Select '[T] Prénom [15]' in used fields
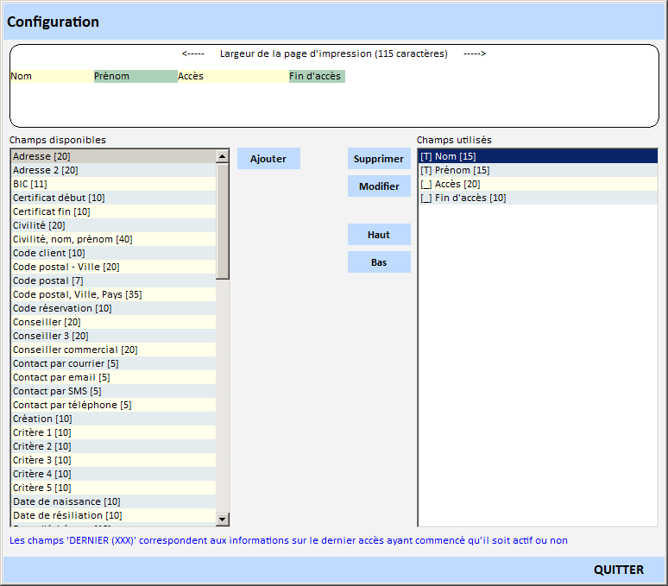The image size is (668, 586). 537,170
